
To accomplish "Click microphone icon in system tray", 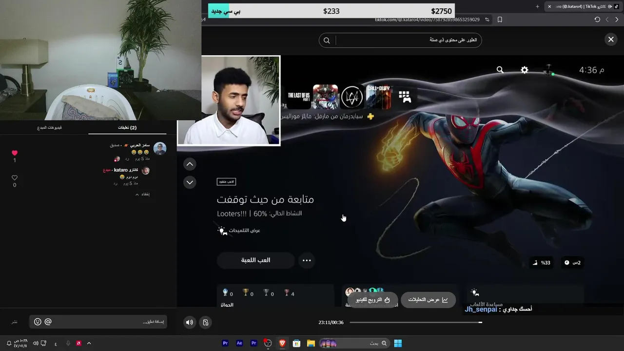I will click(68, 343).
